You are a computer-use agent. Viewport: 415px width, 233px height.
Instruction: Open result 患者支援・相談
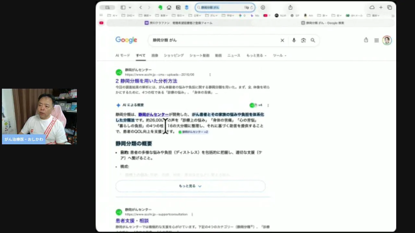[x=132, y=221]
